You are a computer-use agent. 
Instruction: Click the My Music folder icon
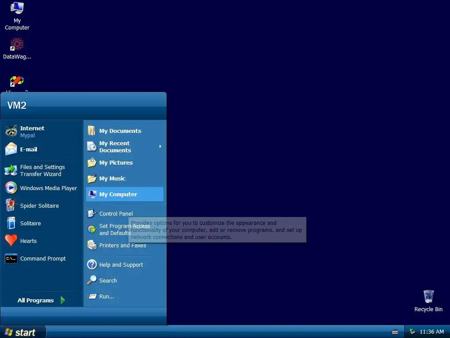pos(92,178)
